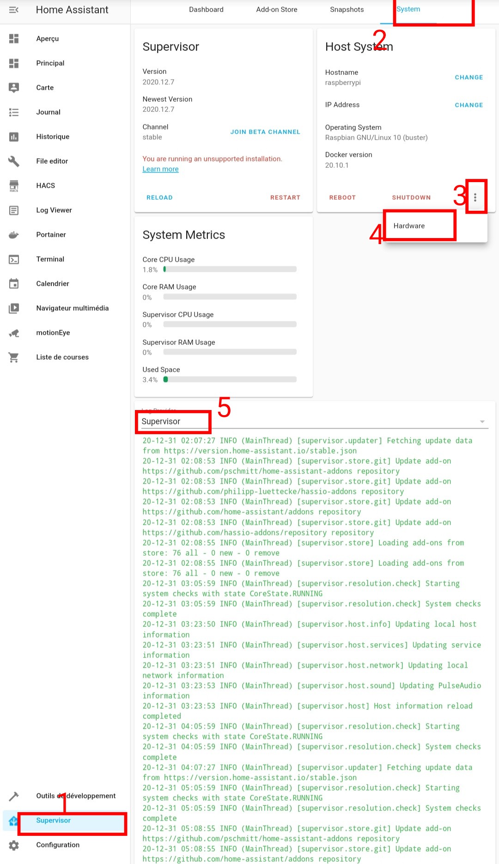Screen dimensions: 499x864
Task: Open Terminal in the sidebar
Action: (65, 259)
